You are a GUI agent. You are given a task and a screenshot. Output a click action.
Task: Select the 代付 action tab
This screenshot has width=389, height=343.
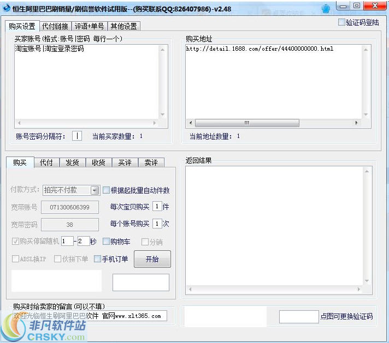tap(46, 163)
